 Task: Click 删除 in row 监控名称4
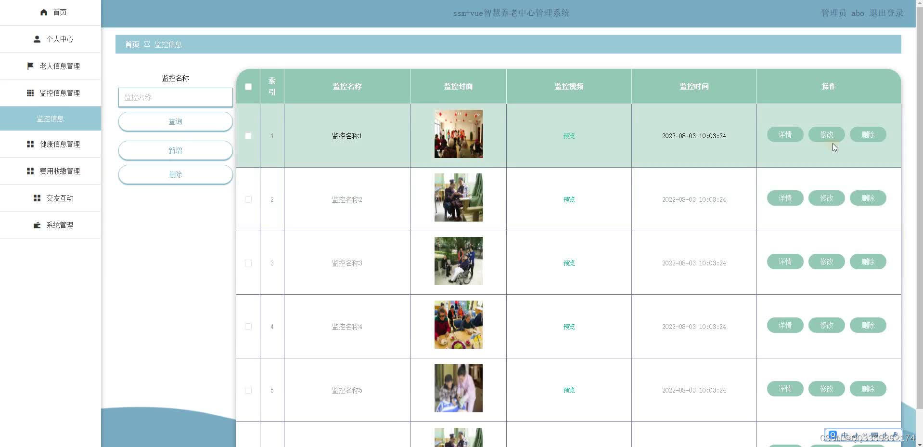(x=868, y=325)
